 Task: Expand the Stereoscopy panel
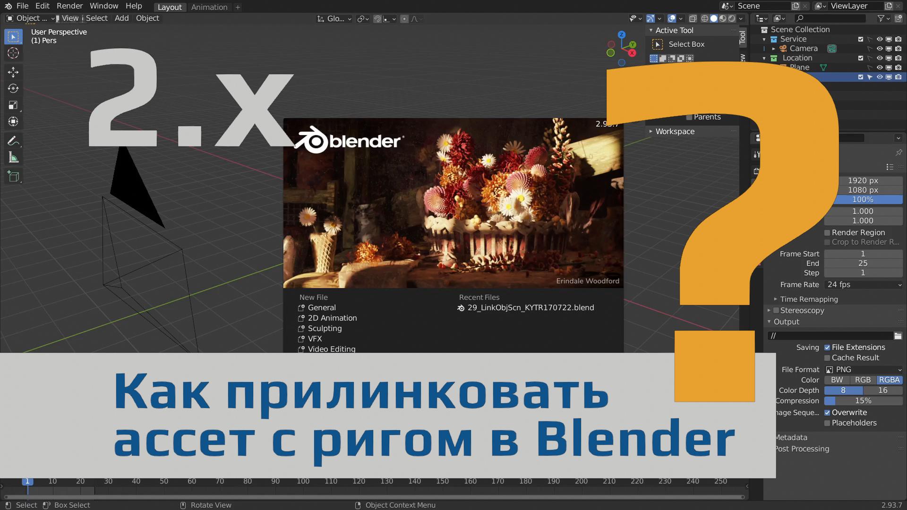(x=802, y=311)
